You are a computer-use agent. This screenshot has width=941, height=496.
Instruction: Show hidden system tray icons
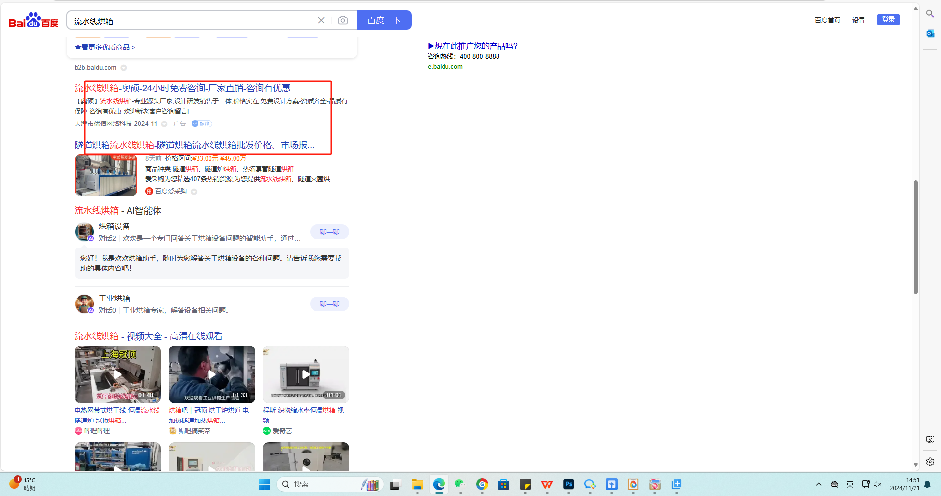(x=818, y=484)
